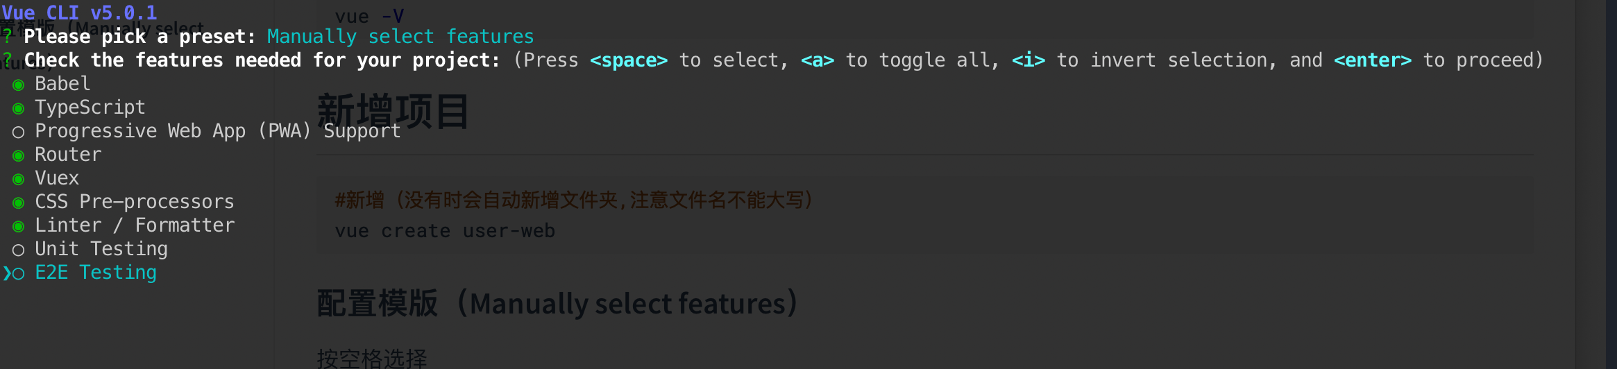Image resolution: width=1617 pixels, height=369 pixels.
Task: Enable the Unit Testing option circle
Action: pyautogui.click(x=19, y=250)
